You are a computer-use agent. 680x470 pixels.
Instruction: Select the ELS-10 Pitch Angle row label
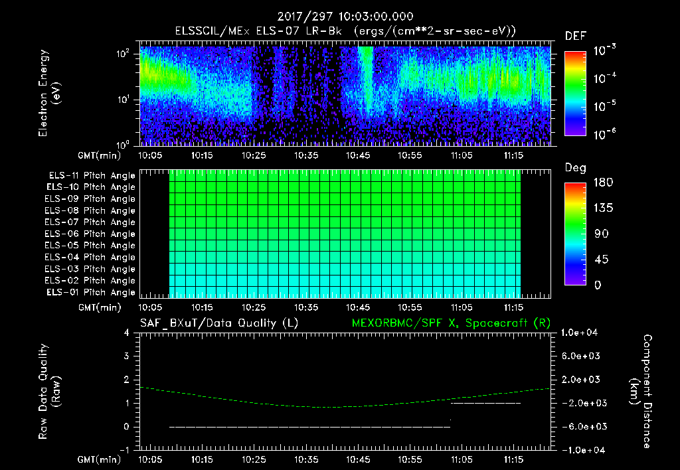pos(91,187)
